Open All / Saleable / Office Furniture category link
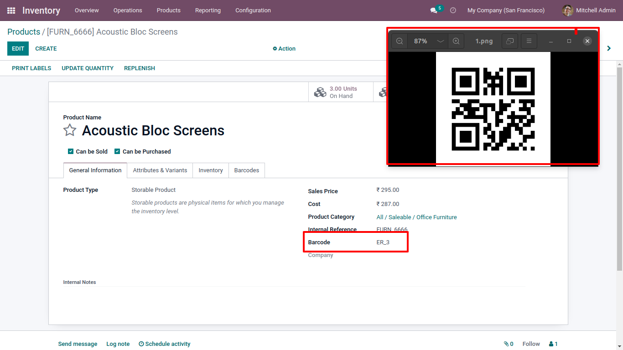The image size is (623, 350). (x=416, y=217)
